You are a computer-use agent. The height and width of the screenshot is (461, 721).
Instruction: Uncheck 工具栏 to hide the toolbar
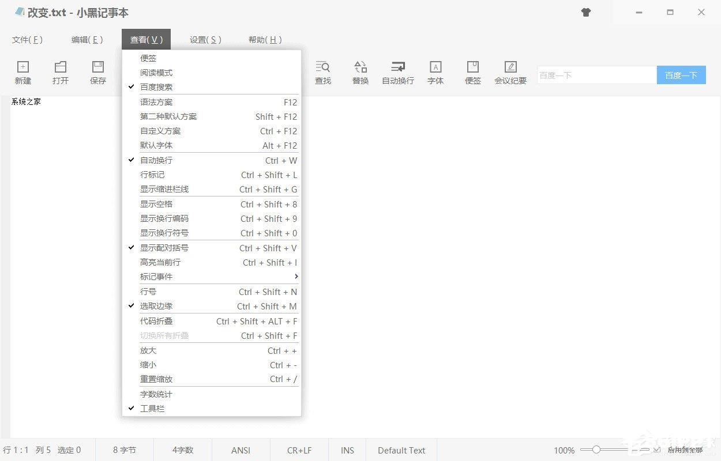click(212, 409)
